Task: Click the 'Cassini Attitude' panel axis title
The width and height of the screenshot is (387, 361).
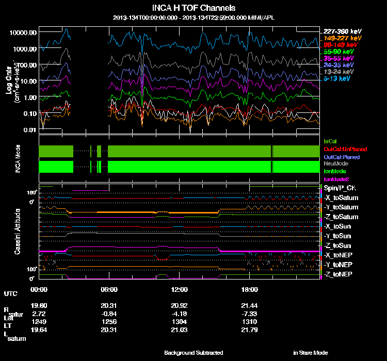Action: coord(17,232)
